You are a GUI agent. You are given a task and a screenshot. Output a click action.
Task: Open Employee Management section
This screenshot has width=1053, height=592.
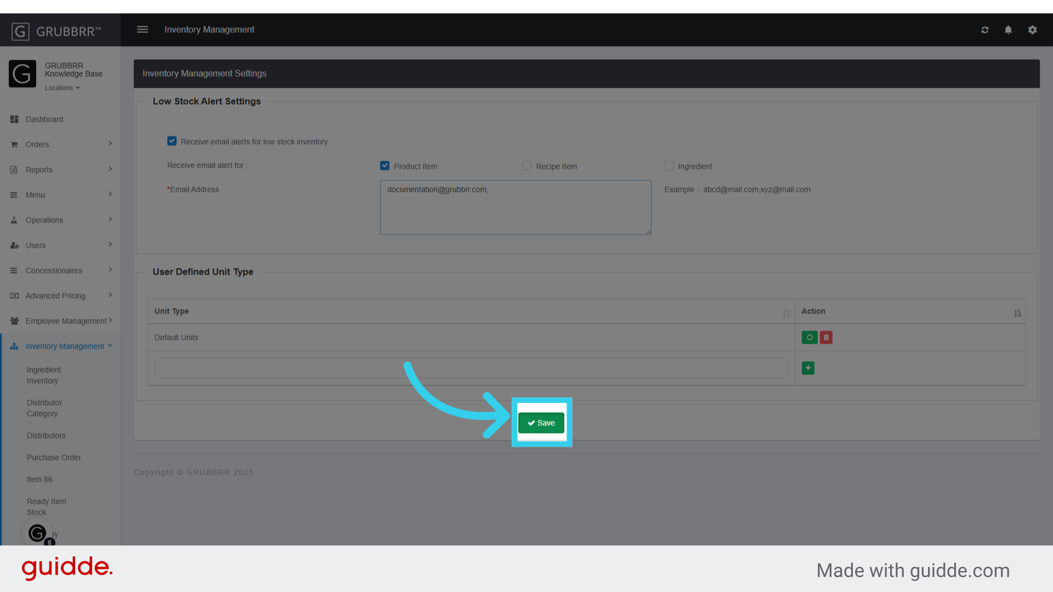point(66,321)
